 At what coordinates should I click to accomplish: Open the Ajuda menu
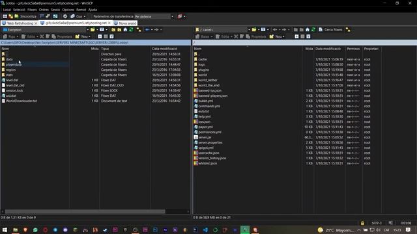point(93,10)
